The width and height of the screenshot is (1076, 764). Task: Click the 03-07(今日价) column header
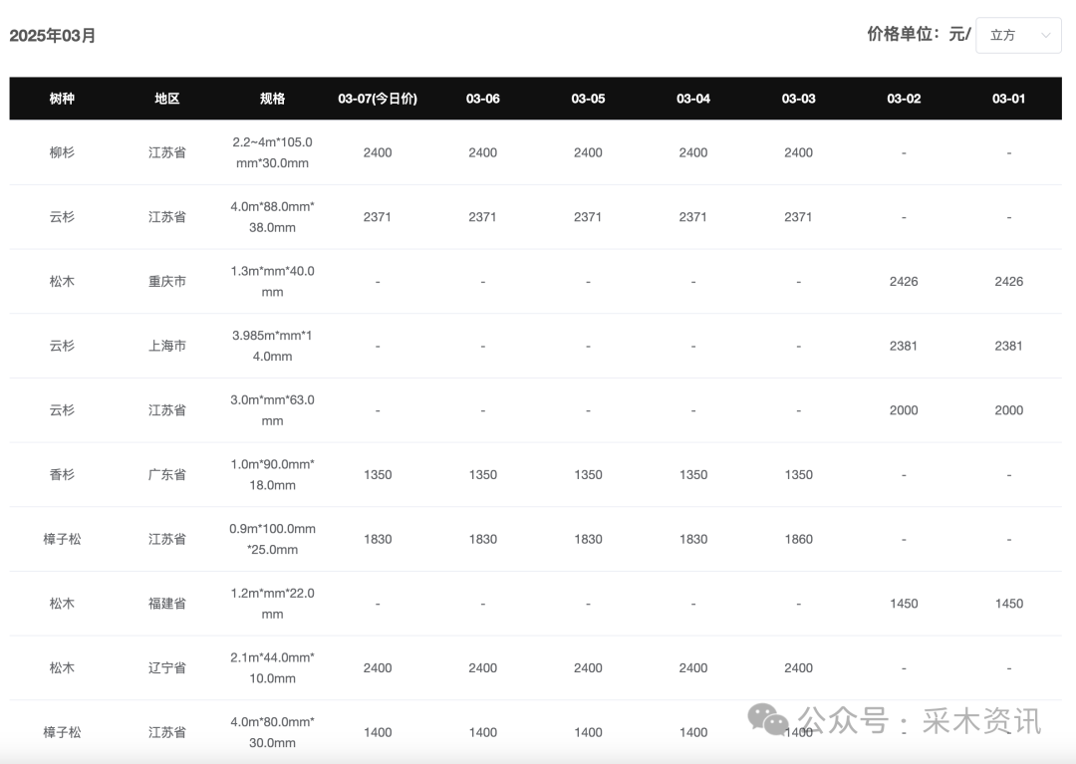pos(378,99)
